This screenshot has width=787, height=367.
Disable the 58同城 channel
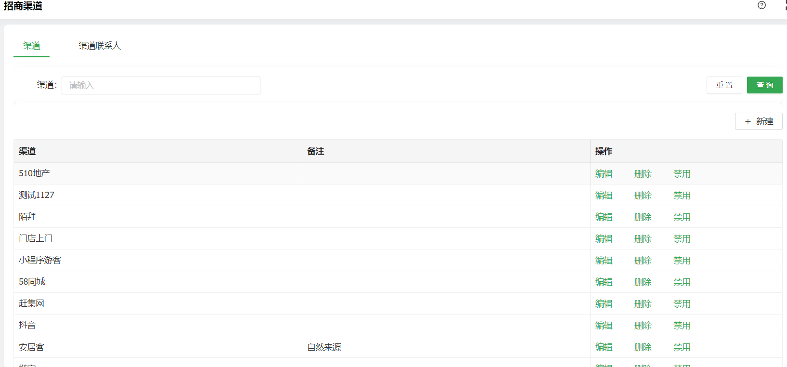tap(682, 282)
